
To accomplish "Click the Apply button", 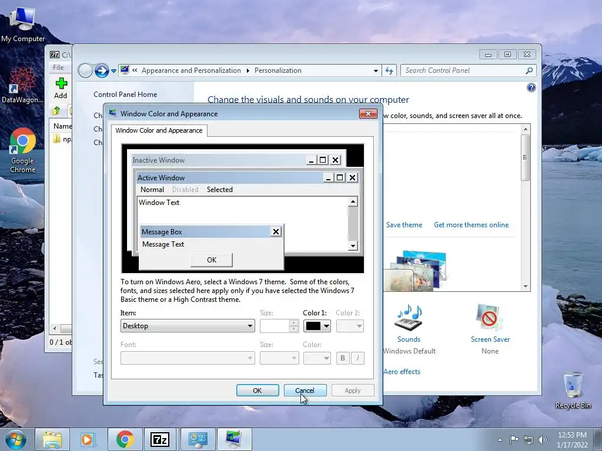I will click(x=353, y=391).
